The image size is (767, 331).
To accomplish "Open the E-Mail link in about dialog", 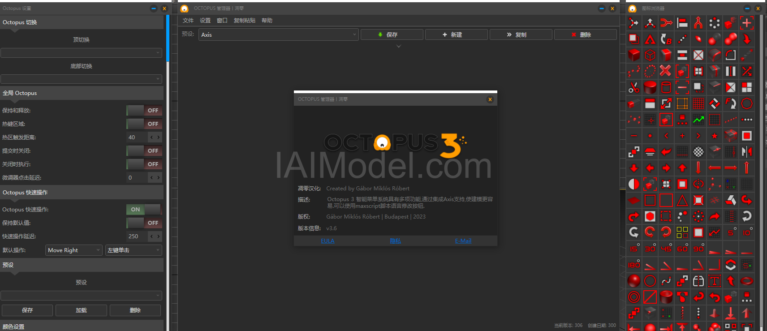I will tap(463, 241).
